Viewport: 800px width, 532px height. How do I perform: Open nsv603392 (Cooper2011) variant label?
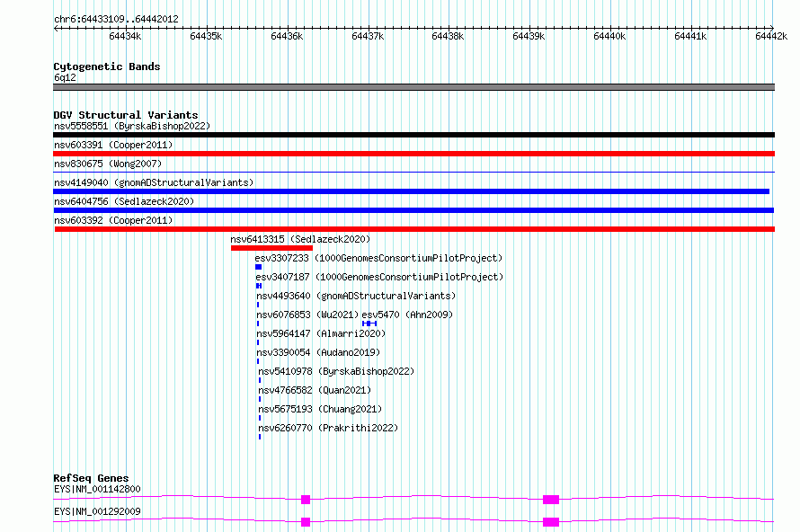click(113, 220)
